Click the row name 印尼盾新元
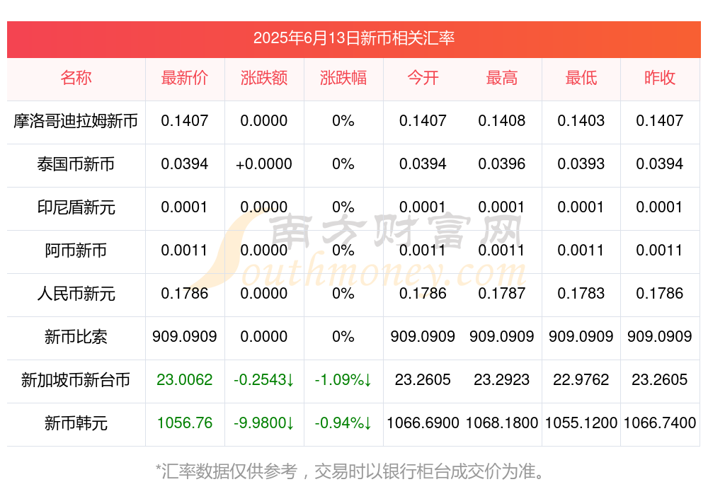Image resolution: width=708 pixels, height=494 pixels. click(x=76, y=207)
